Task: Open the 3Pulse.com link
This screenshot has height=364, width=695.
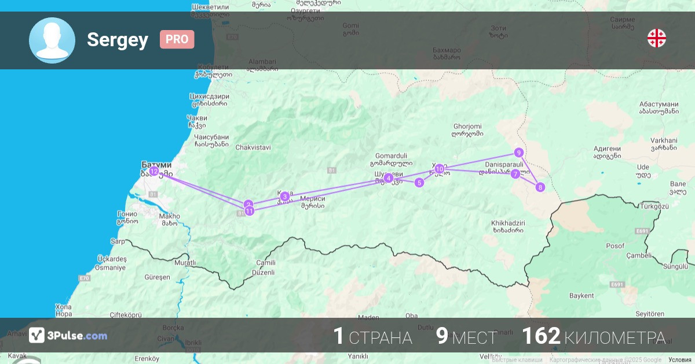Action: click(x=78, y=336)
